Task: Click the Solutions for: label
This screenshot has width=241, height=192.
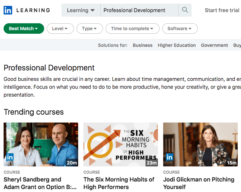Action: [113, 45]
